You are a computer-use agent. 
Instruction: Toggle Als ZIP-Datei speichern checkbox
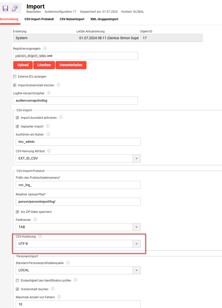coord(17,212)
